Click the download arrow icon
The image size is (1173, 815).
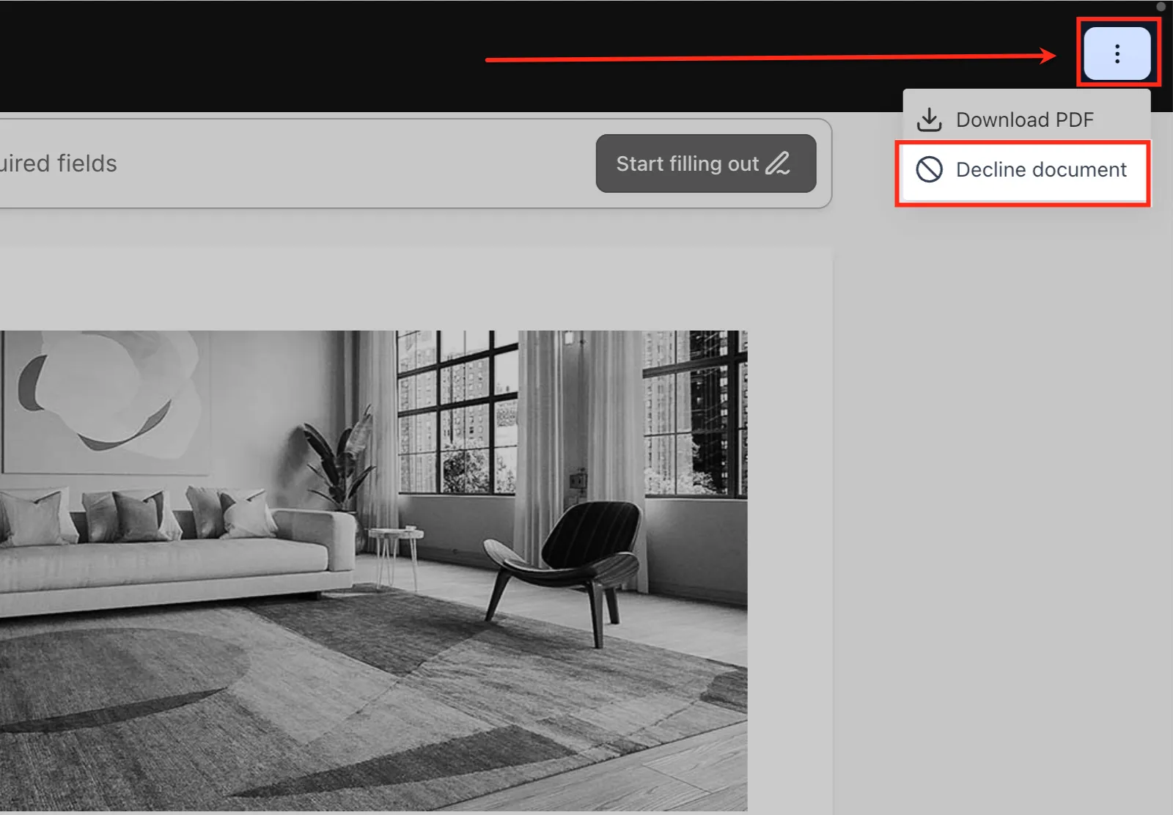point(929,119)
